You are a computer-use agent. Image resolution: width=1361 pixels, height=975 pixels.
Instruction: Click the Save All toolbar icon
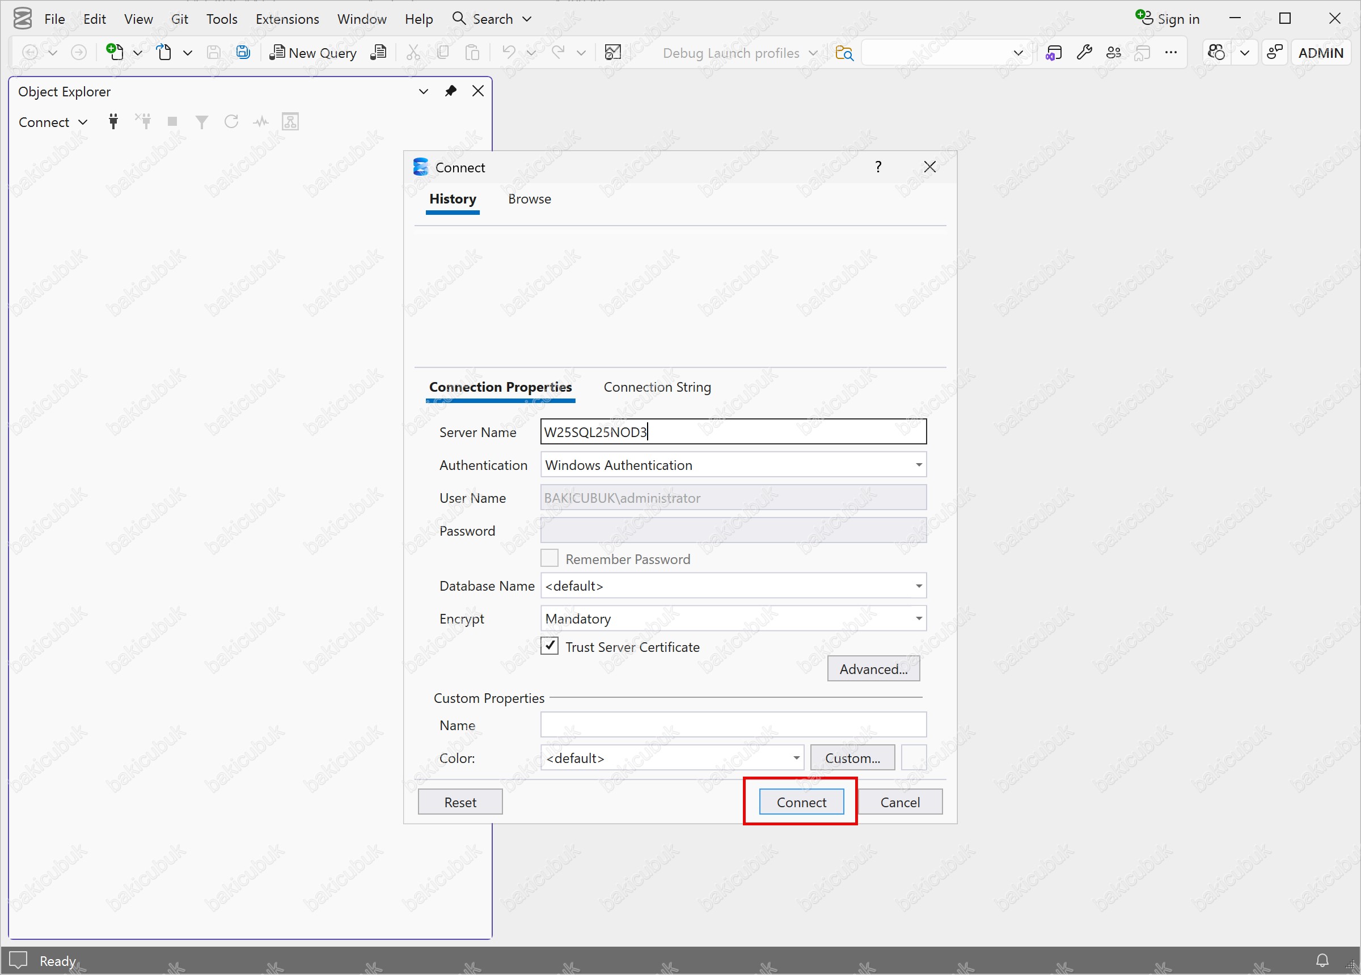click(243, 52)
